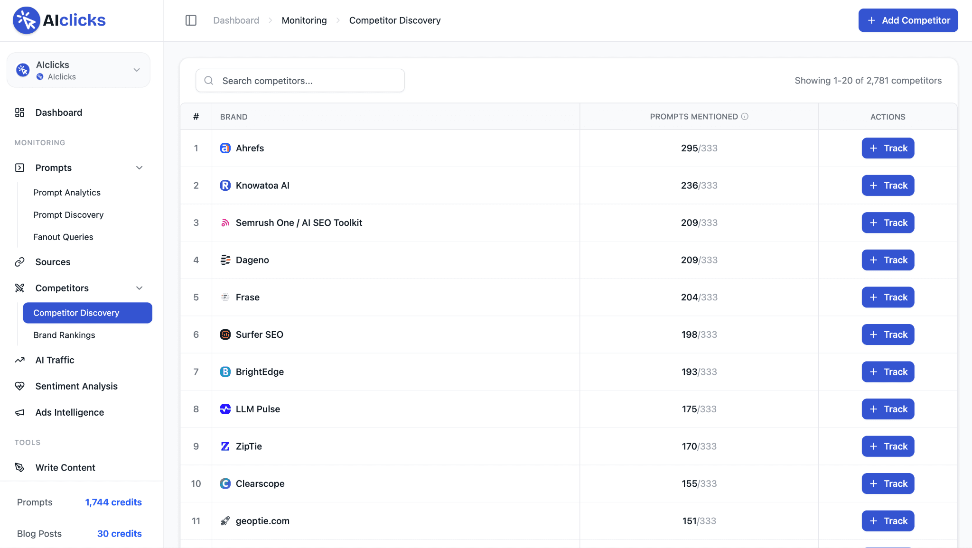The width and height of the screenshot is (972, 548).
Task: Click the Semrush One brand logo
Action: [225, 223]
